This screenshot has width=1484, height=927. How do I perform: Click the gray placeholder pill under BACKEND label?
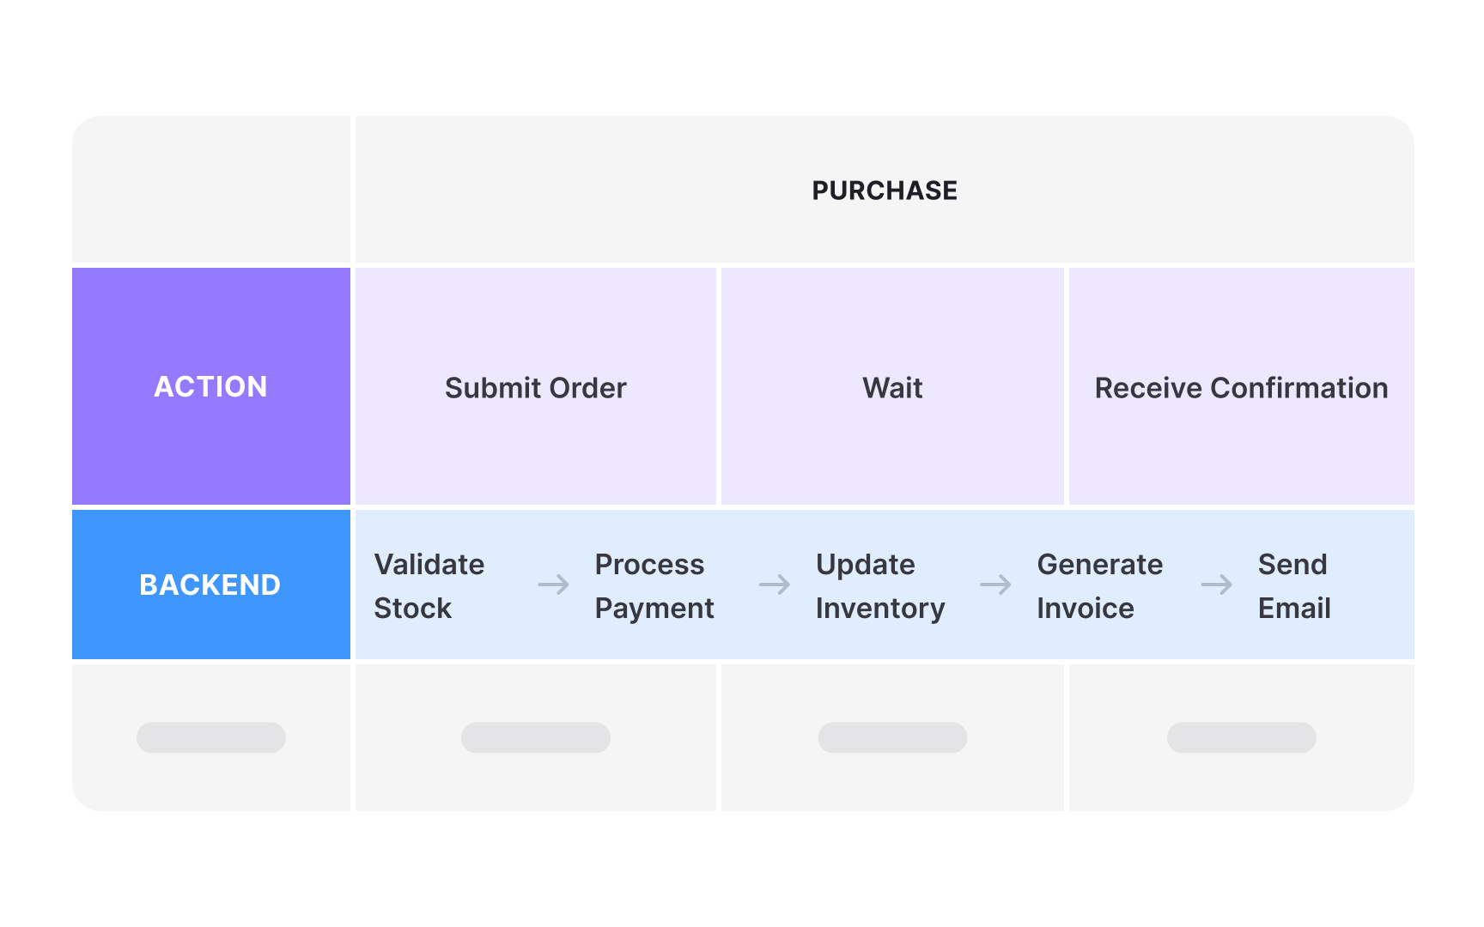211,737
